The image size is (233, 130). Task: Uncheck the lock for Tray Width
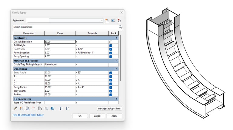coord(111,91)
